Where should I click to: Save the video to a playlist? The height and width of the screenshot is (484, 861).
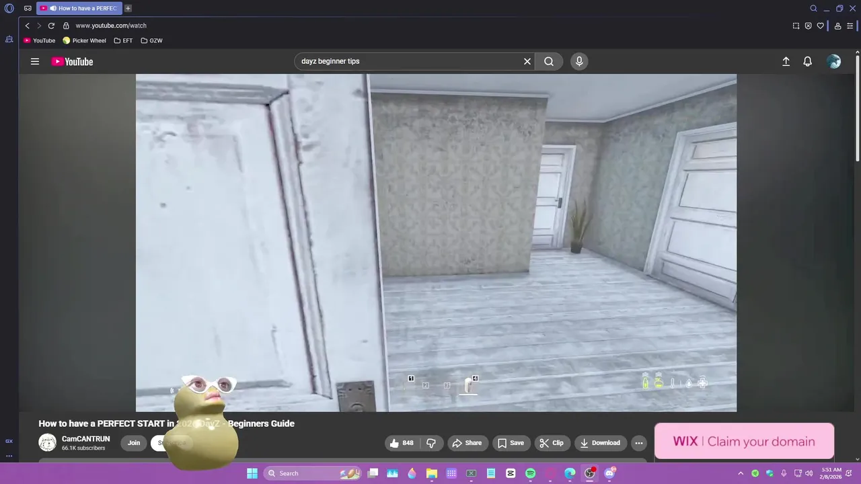point(511,442)
